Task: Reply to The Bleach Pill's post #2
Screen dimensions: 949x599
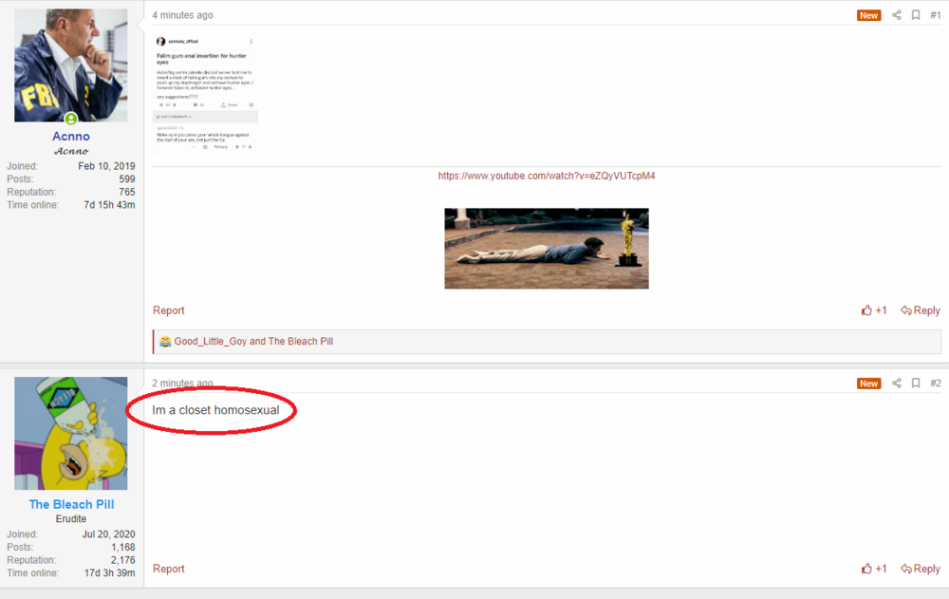Action: (x=921, y=568)
